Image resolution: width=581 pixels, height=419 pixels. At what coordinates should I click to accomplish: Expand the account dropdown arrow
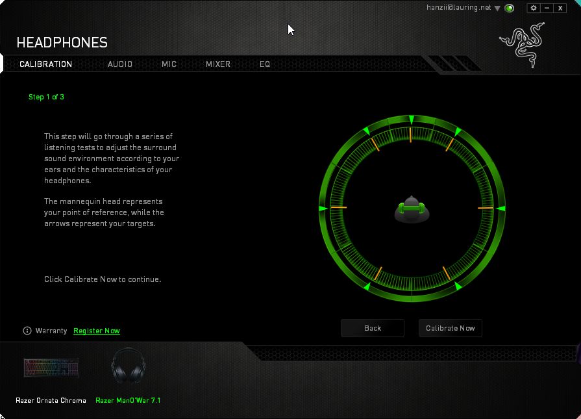tap(497, 8)
